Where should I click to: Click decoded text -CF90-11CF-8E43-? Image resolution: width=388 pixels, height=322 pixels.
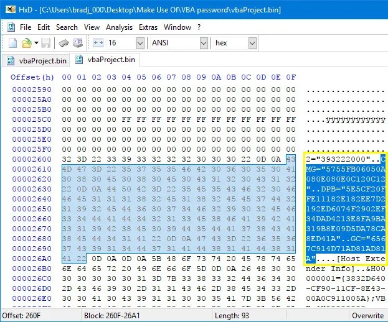pos(346,288)
